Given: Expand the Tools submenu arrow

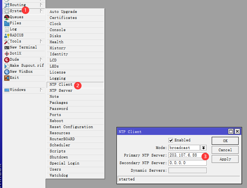Looking at the screenshot, I should (41, 41).
